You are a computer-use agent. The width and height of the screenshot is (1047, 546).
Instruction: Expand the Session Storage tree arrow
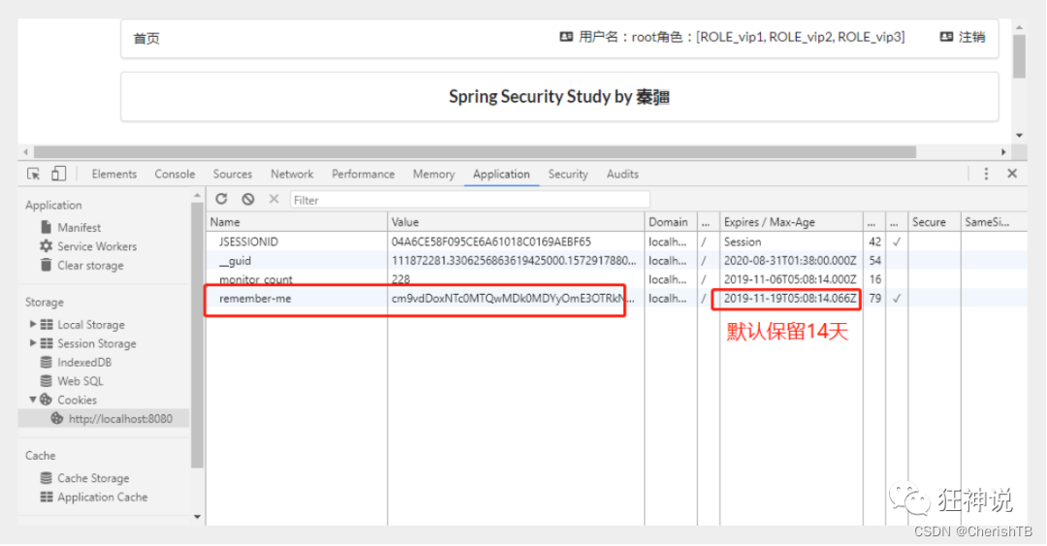pyautogui.click(x=32, y=343)
